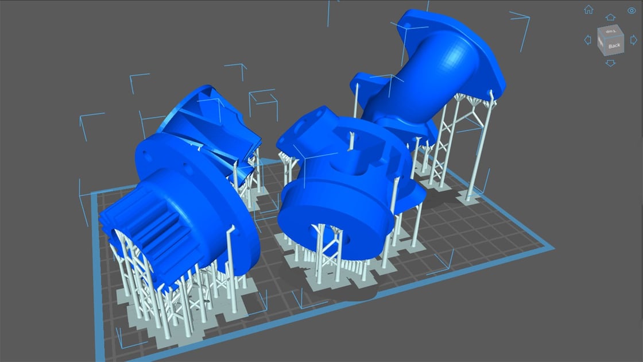Click the Home icon in the upper right
The height and width of the screenshot is (362, 643).
coord(589,10)
